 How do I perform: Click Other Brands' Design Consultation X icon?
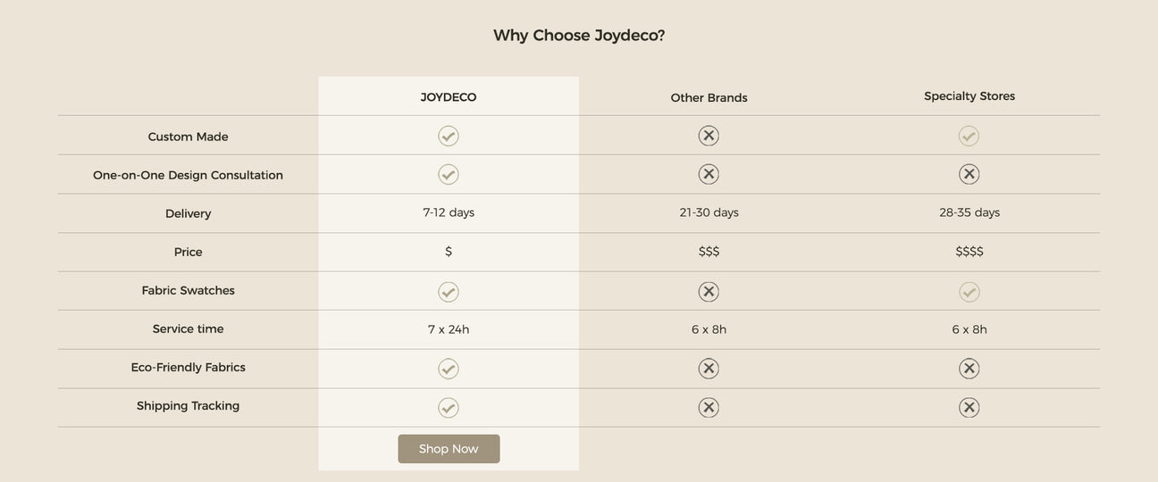click(x=709, y=174)
